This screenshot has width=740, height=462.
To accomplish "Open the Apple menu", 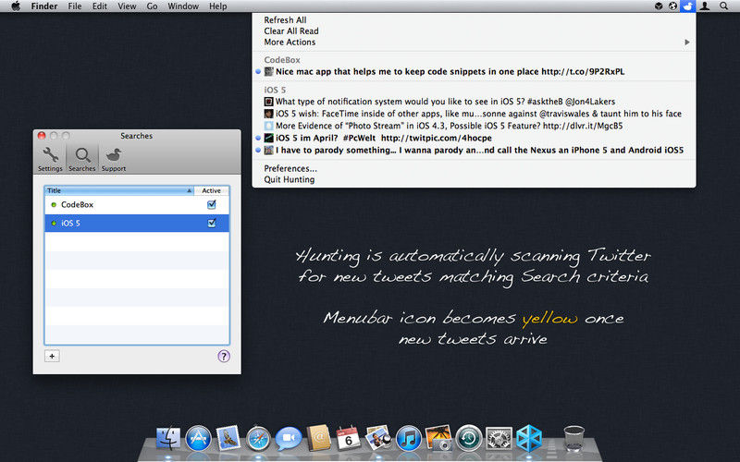I will (16, 6).
